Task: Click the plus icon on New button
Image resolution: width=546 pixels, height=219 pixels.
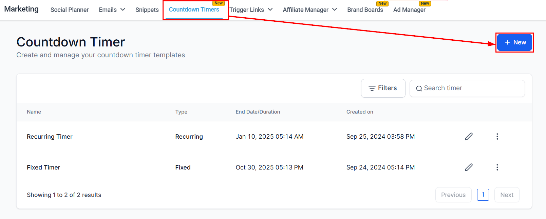Action: point(507,42)
